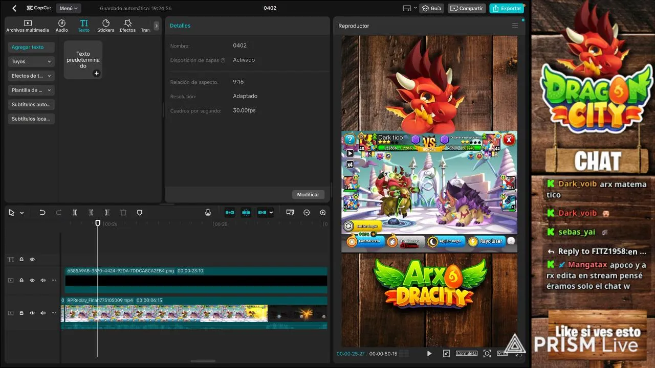Delete right of playhead (trim right)
The width and height of the screenshot is (655, 368).
(107, 213)
